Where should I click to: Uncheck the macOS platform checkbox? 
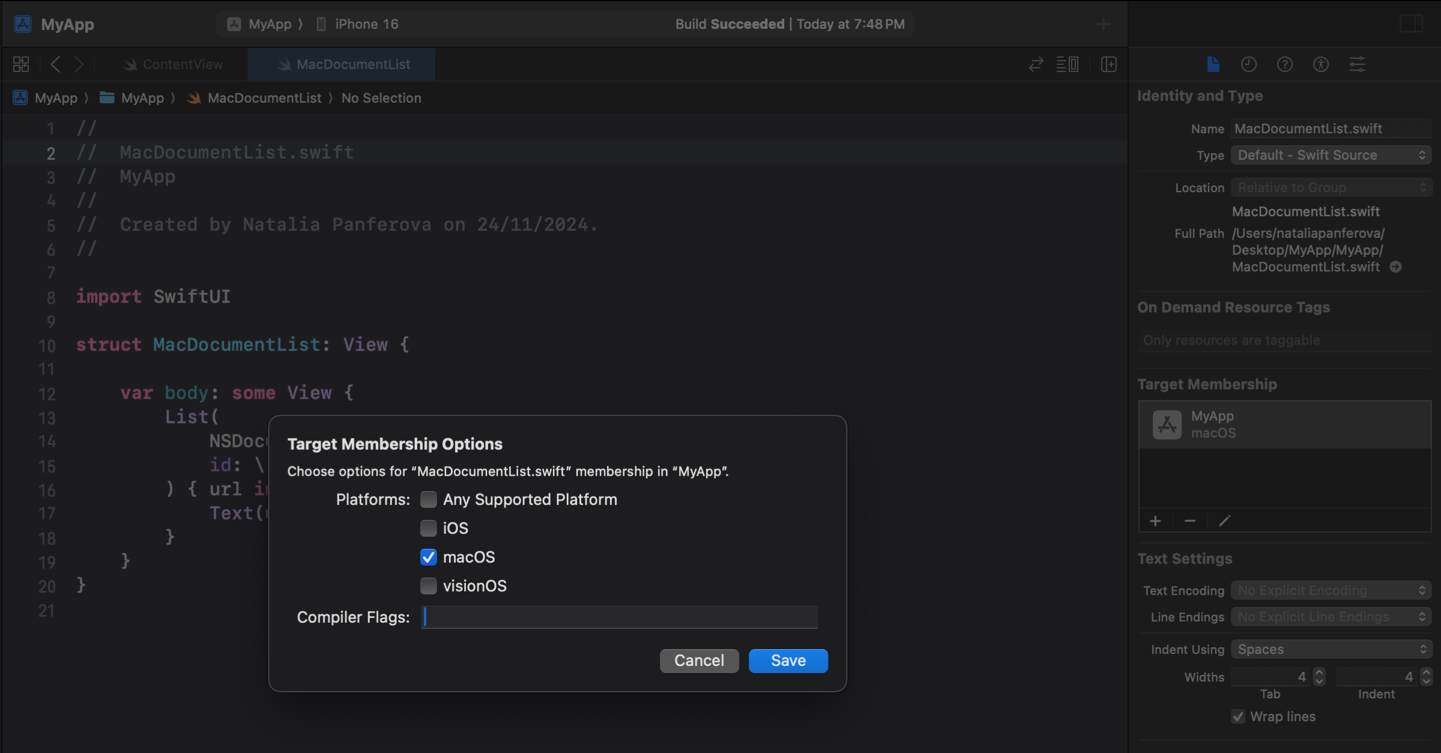429,557
